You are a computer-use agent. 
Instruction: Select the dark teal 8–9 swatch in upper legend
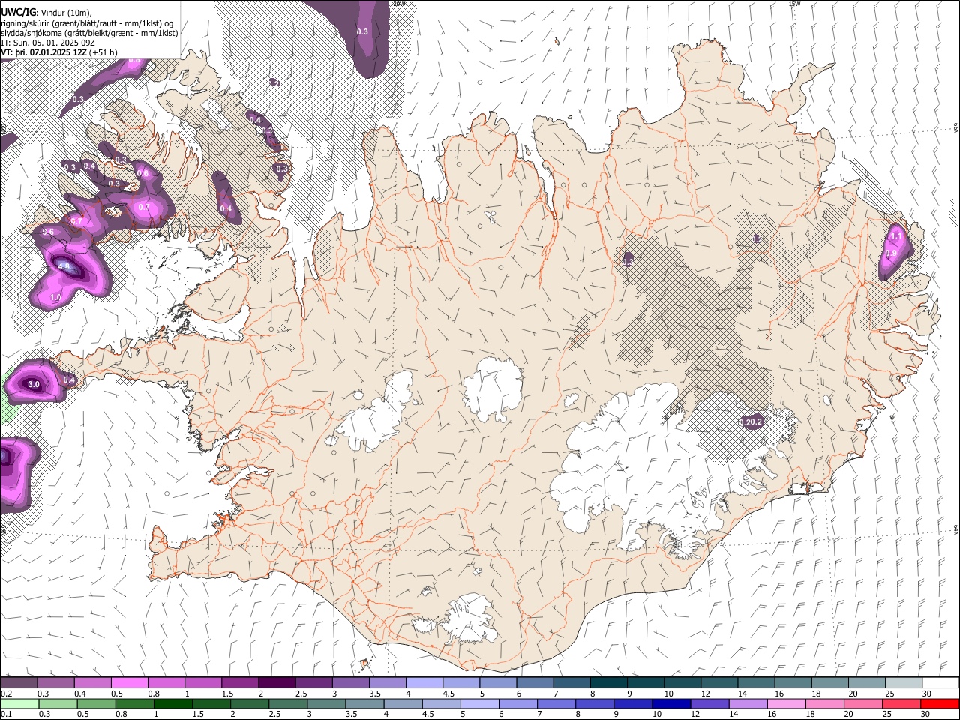pos(609,683)
